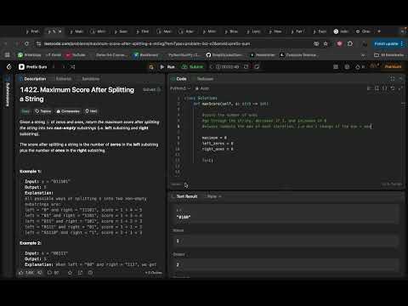
Task: Bookmark page with star in address bar
Action: [x=326, y=43]
